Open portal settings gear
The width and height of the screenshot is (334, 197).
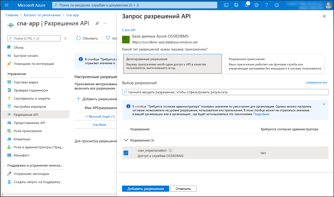click(x=257, y=5)
